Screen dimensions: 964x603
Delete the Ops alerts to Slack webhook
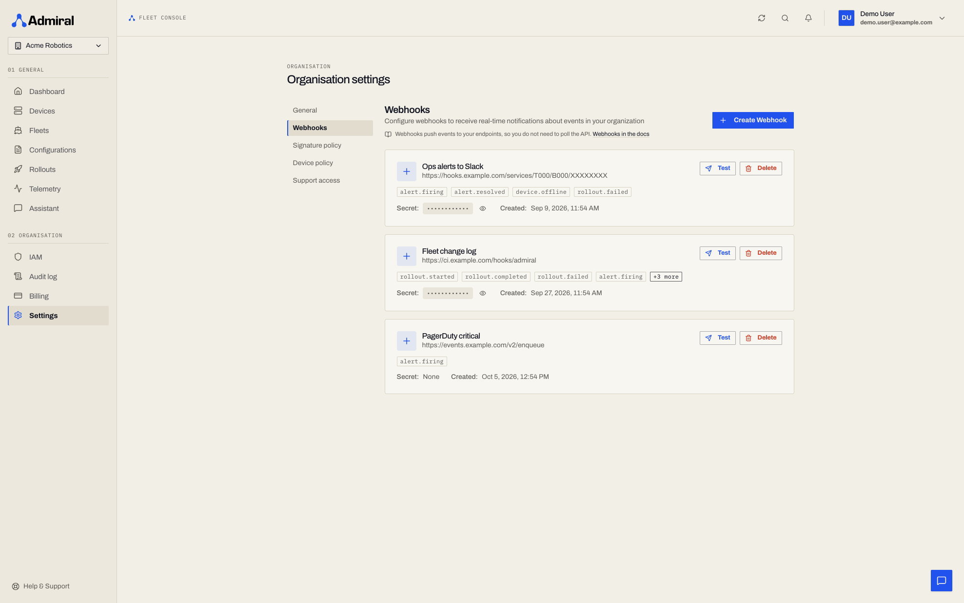pyautogui.click(x=760, y=169)
